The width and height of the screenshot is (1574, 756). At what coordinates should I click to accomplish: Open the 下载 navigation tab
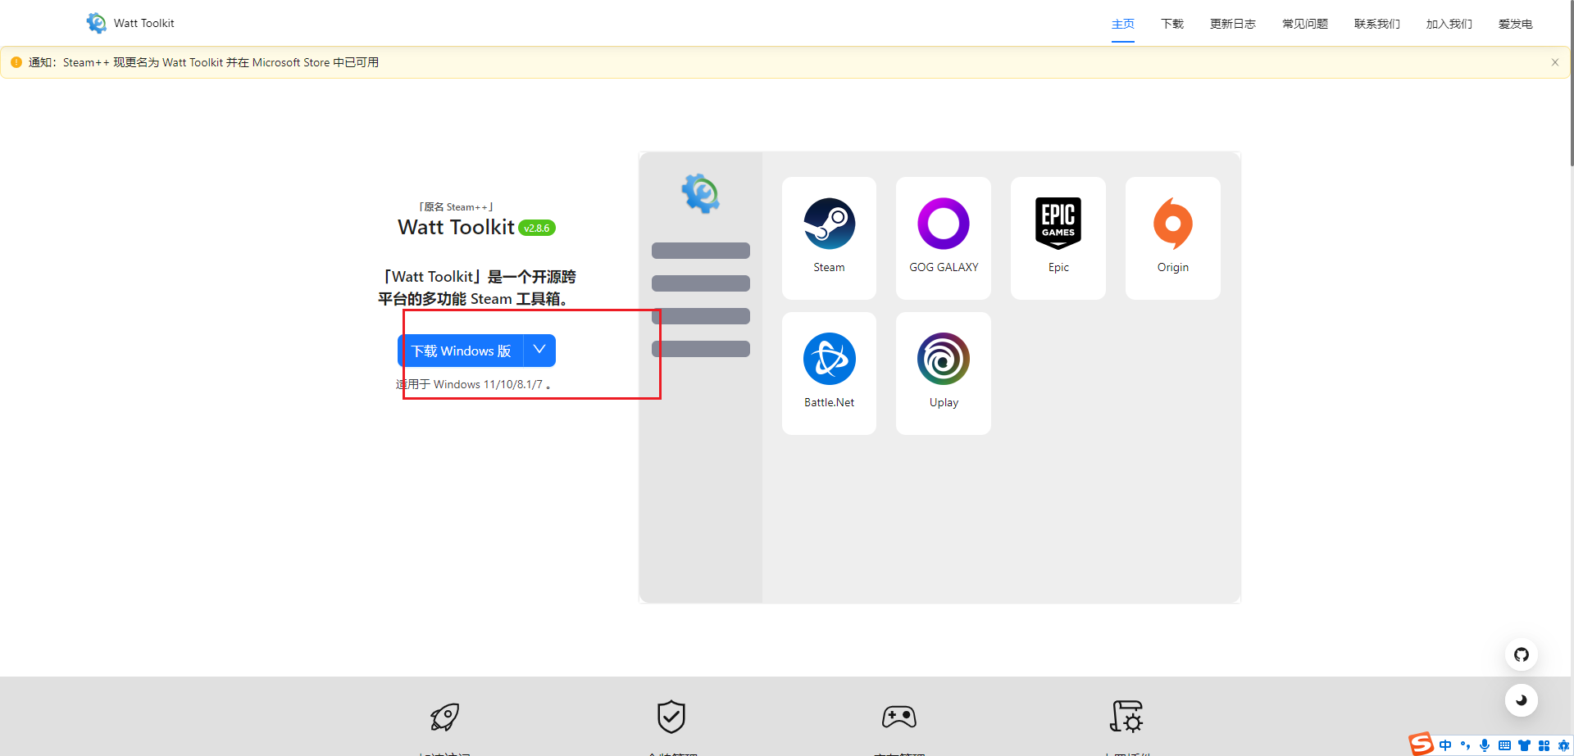1171,24
